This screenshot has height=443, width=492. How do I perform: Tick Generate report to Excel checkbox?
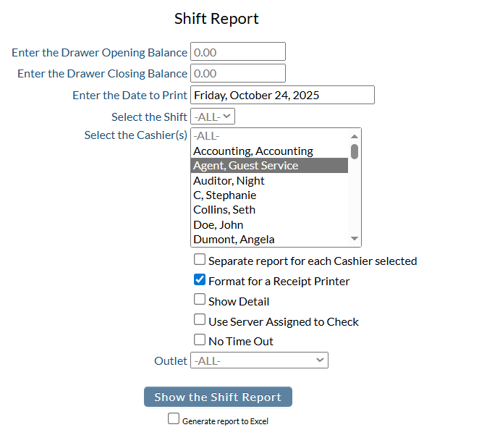(x=174, y=419)
